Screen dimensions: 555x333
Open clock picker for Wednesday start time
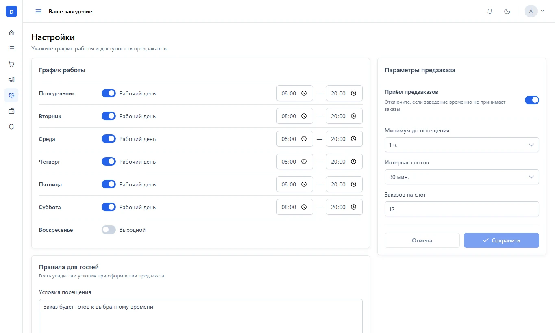pyautogui.click(x=304, y=139)
